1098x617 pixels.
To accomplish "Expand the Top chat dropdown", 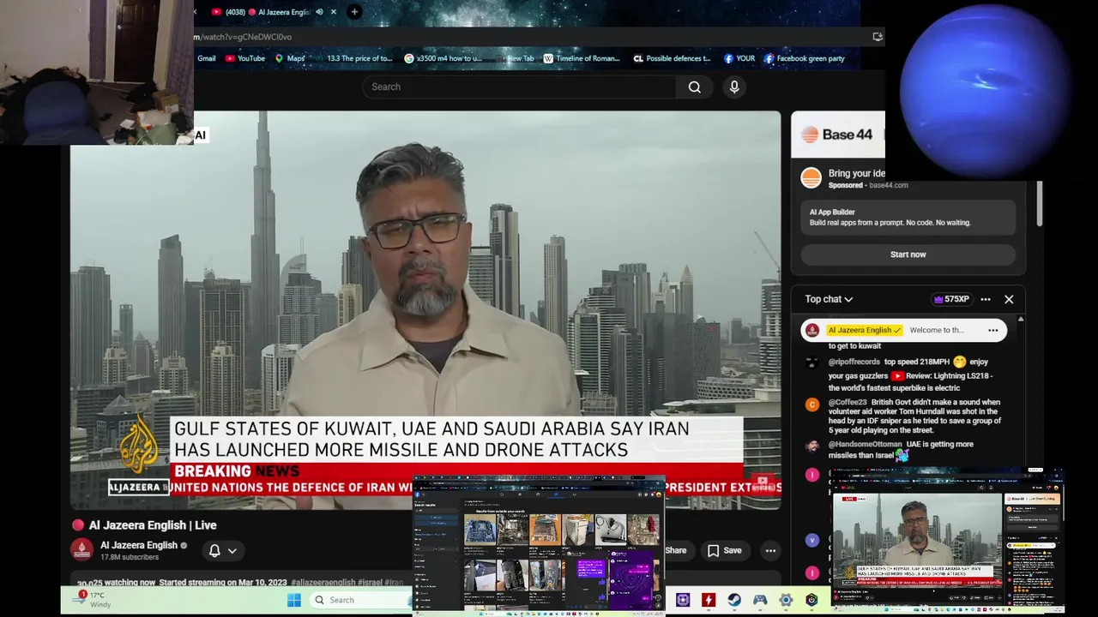I will coord(829,299).
